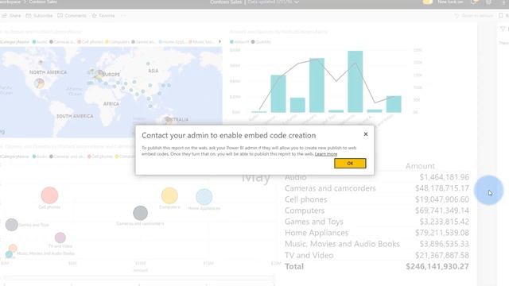Click the yellow OK button
The image size is (509, 286).
pos(350,163)
